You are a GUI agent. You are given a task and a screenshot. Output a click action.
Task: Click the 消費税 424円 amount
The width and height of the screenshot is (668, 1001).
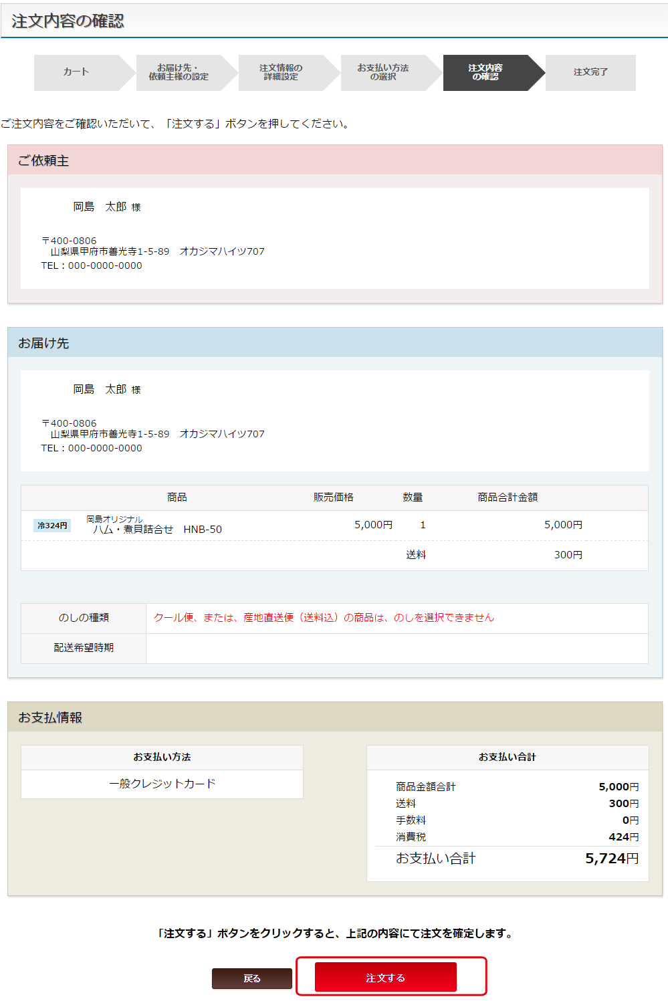click(x=624, y=837)
